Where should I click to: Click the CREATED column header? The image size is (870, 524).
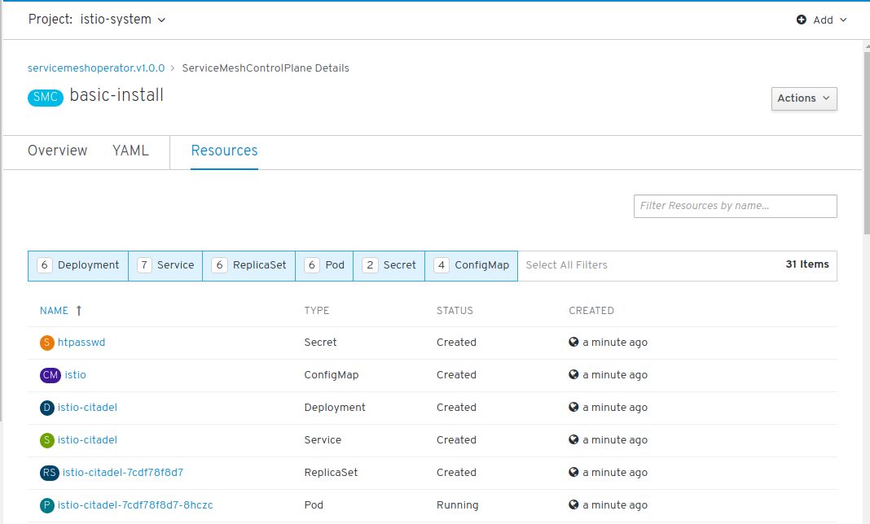pyautogui.click(x=591, y=311)
